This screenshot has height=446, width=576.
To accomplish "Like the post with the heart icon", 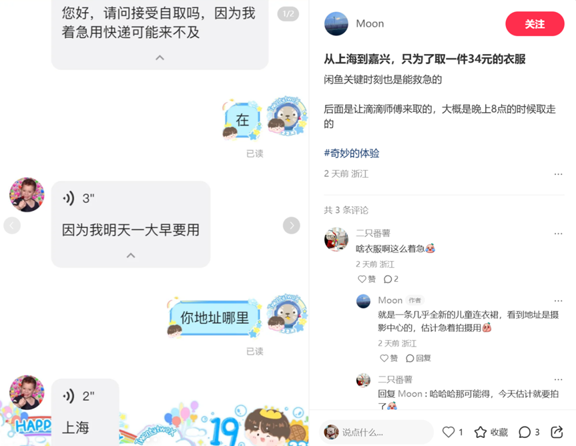I will (448, 432).
